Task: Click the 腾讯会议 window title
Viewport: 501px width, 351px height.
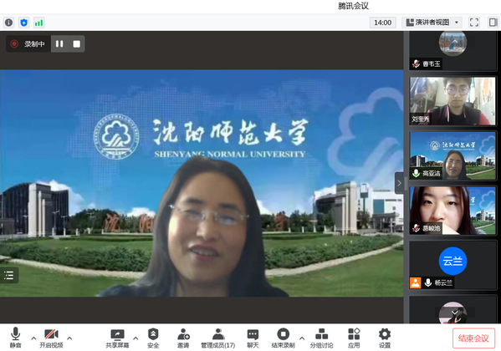Action: (x=353, y=6)
